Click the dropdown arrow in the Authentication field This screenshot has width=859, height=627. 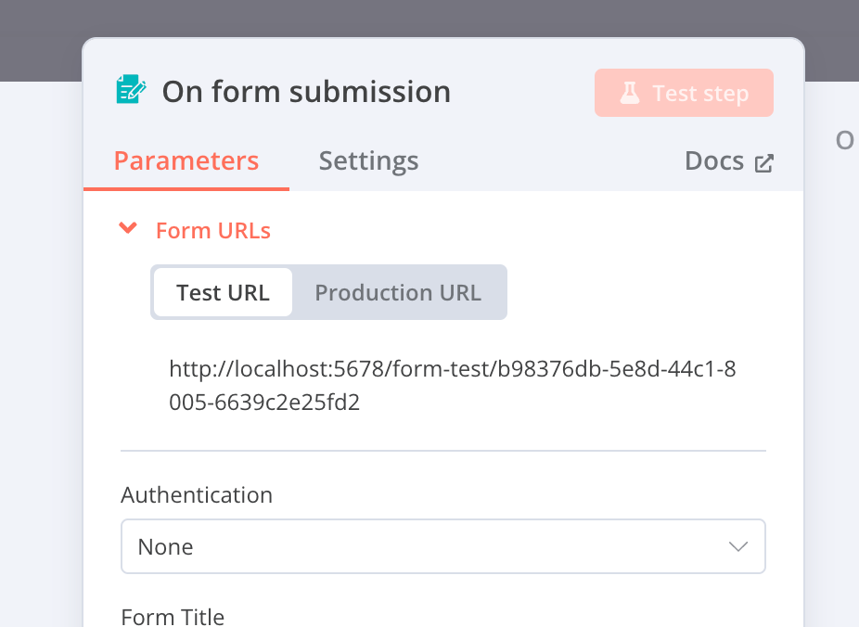pyautogui.click(x=738, y=546)
